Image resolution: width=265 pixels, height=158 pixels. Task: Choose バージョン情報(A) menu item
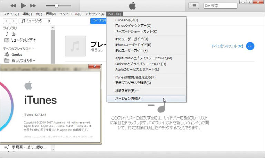[x=147, y=99]
